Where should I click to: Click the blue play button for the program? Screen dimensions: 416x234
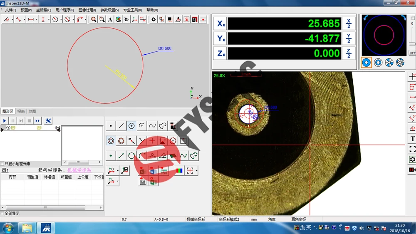[5, 121]
